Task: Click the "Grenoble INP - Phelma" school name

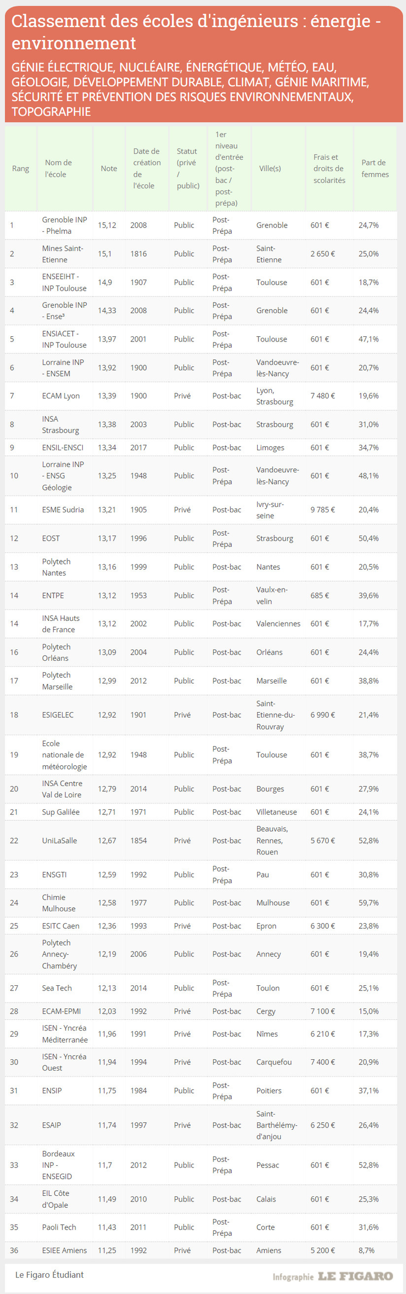Action: [64, 225]
